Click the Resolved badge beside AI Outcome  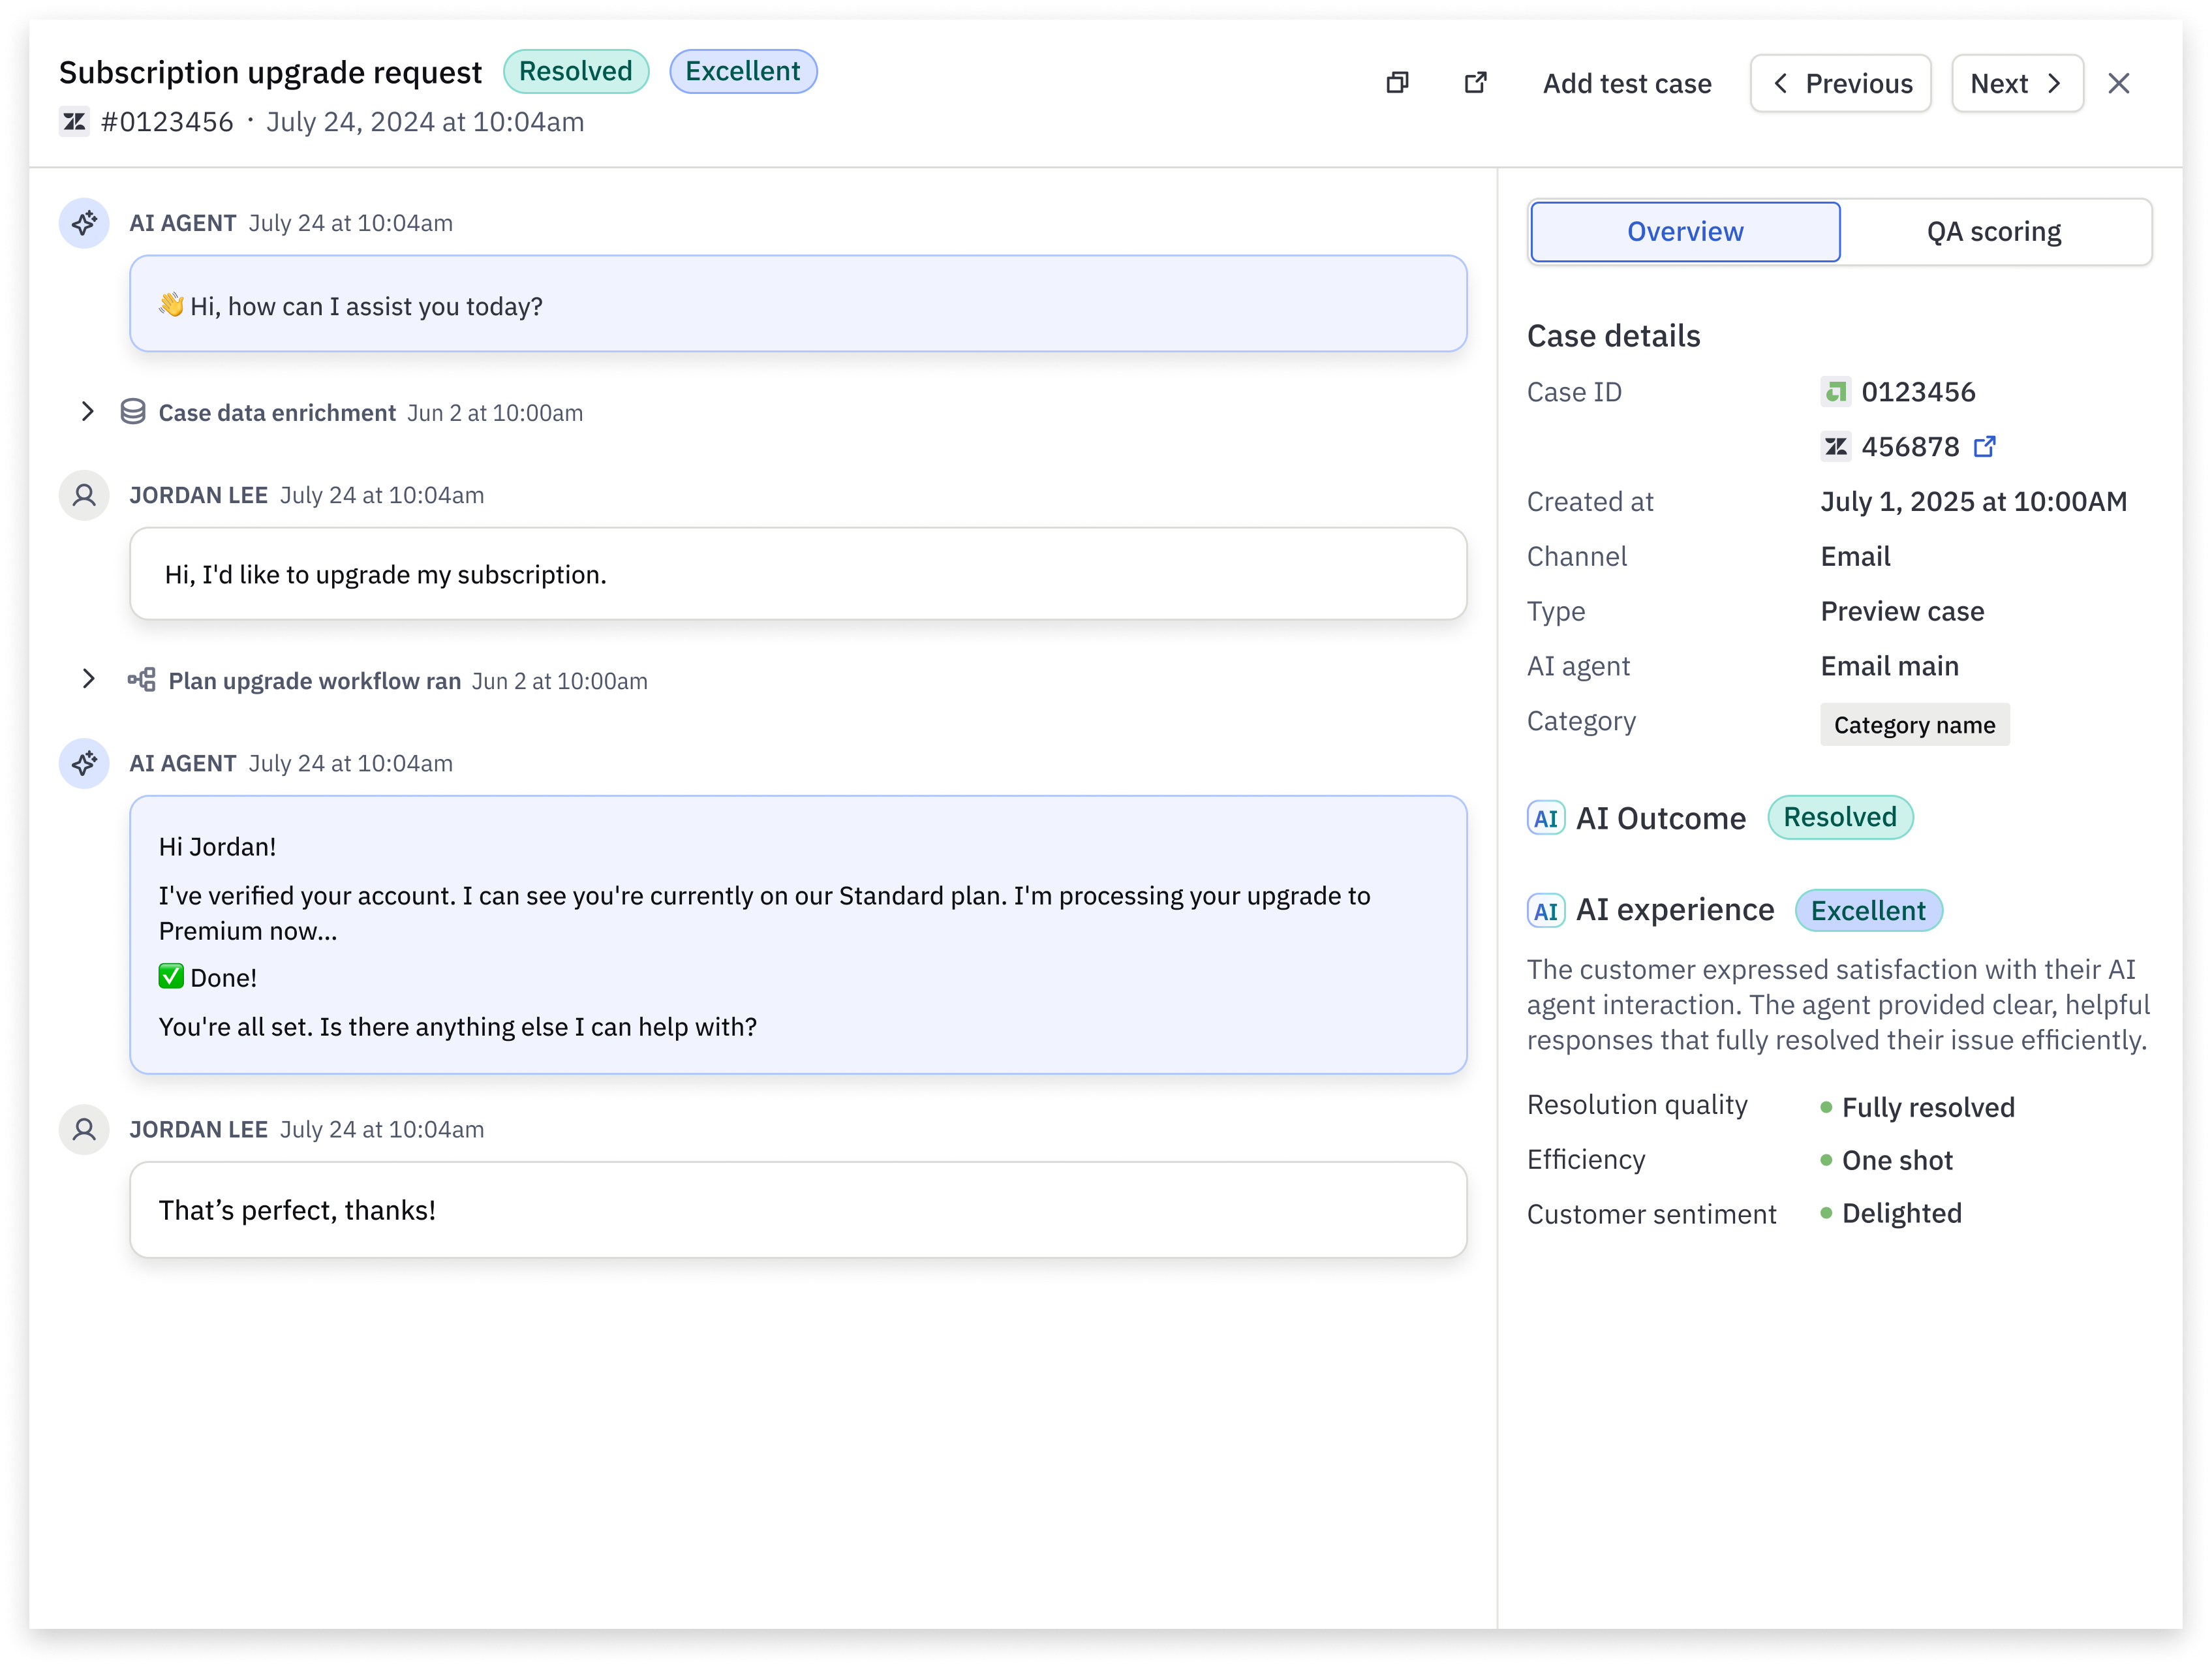[1840, 818]
